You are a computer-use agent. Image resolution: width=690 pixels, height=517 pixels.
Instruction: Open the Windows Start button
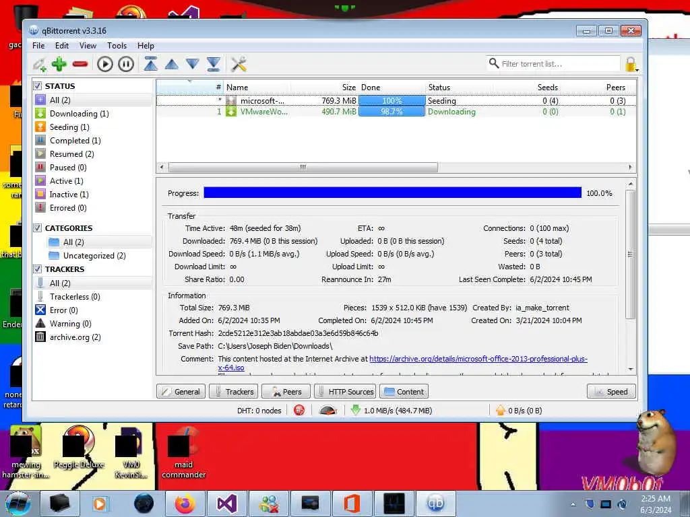[18, 504]
